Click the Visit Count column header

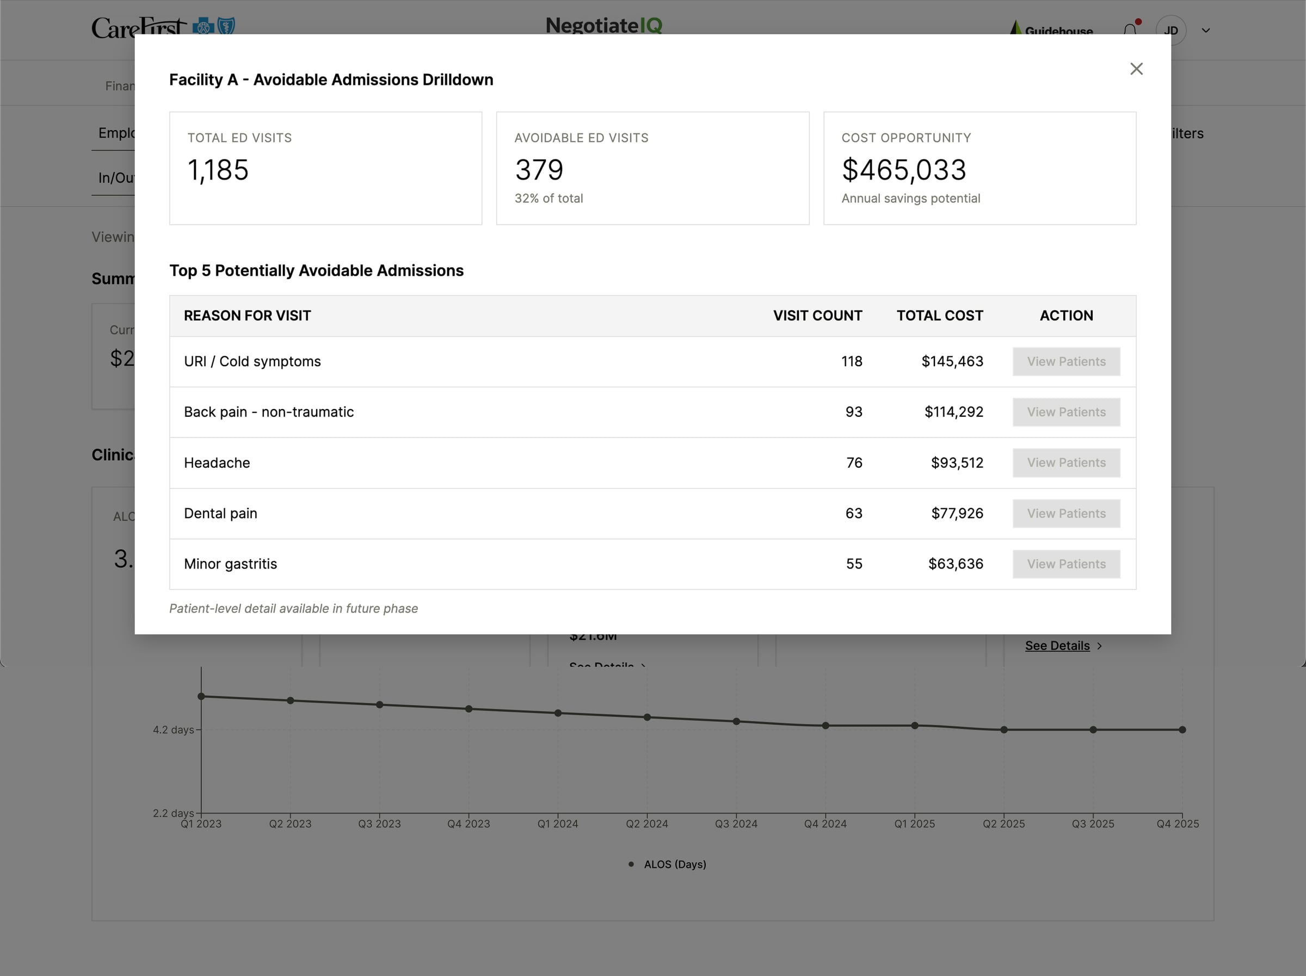tap(817, 316)
